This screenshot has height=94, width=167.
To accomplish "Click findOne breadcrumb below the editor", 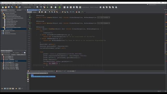I will pos(60,71).
